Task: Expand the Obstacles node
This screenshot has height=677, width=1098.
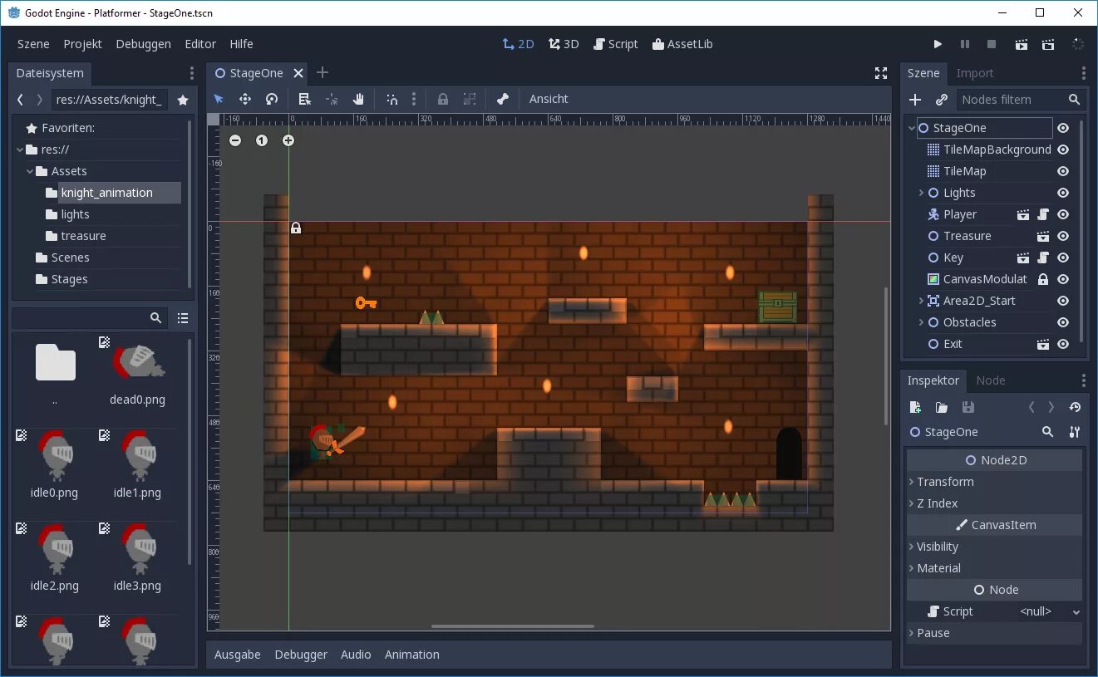Action: [x=921, y=322]
